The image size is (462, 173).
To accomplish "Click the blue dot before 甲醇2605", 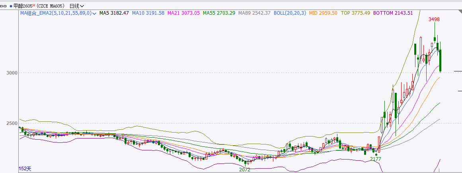I will pos(10,6).
